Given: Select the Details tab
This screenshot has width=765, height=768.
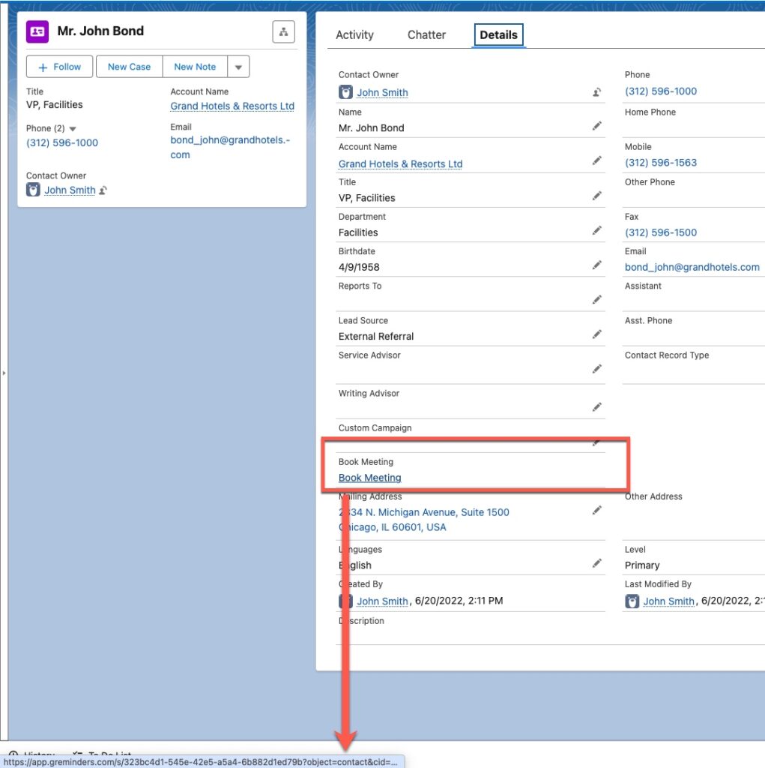Looking at the screenshot, I should (x=498, y=34).
